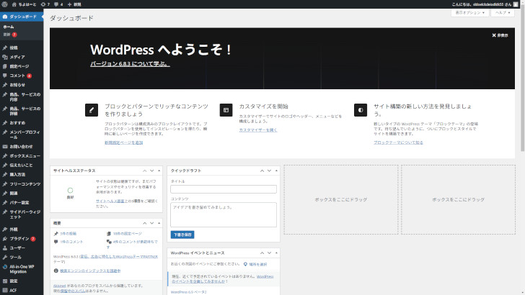Click the 下書き保存 save draft button
Viewport: 525px width, 295px height.
coord(182,235)
